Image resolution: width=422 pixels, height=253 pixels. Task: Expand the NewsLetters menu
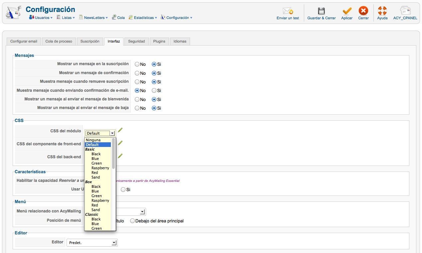tap(93, 18)
